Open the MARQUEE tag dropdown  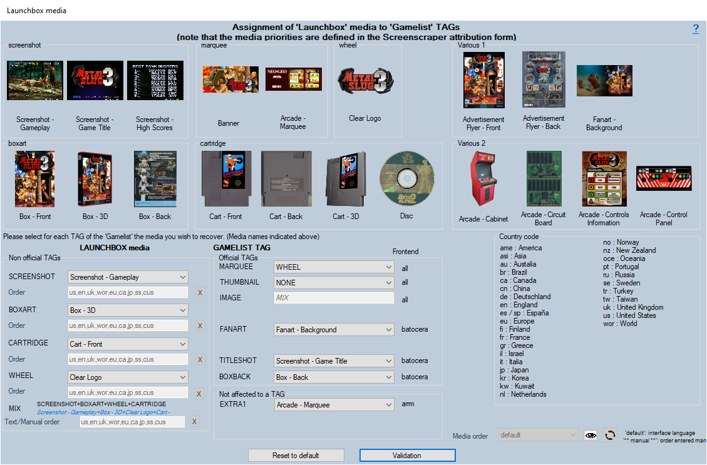pos(334,267)
